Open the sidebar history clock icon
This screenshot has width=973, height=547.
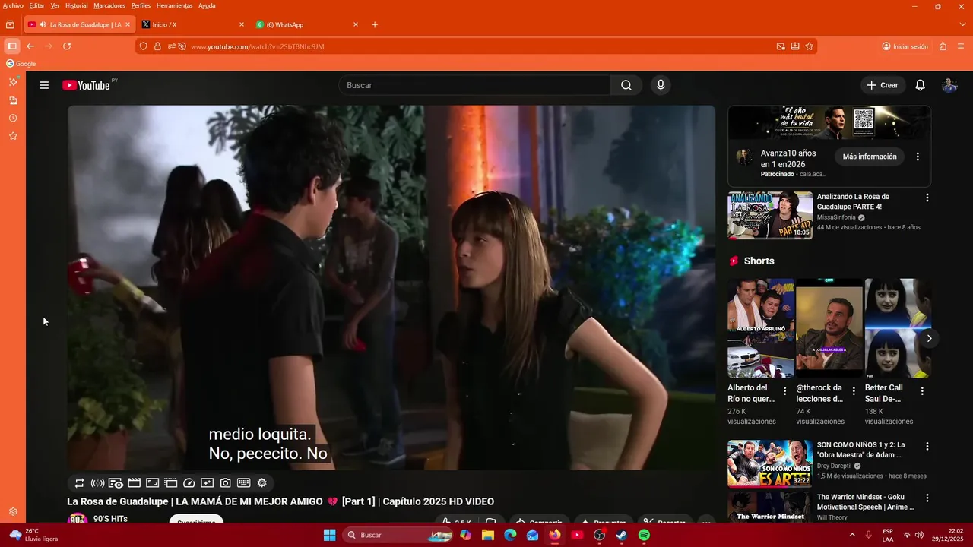13,119
